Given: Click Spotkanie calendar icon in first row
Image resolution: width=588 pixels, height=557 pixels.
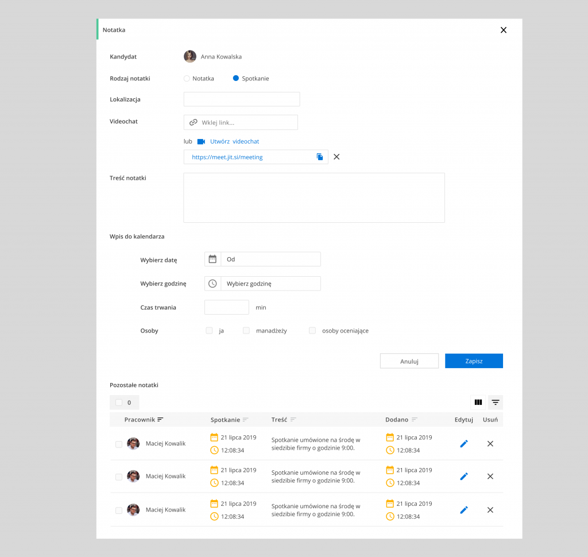Looking at the screenshot, I should point(214,438).
